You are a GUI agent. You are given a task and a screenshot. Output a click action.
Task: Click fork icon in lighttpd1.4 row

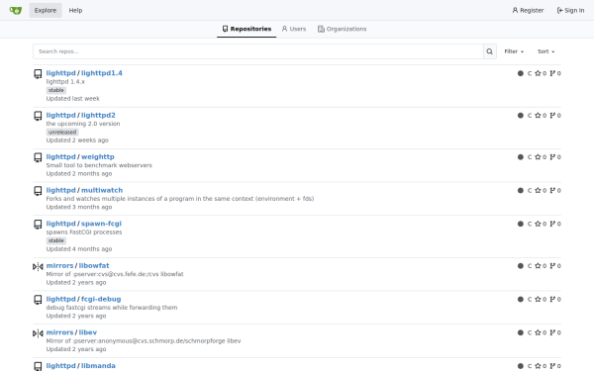click(x=552, y=73)
